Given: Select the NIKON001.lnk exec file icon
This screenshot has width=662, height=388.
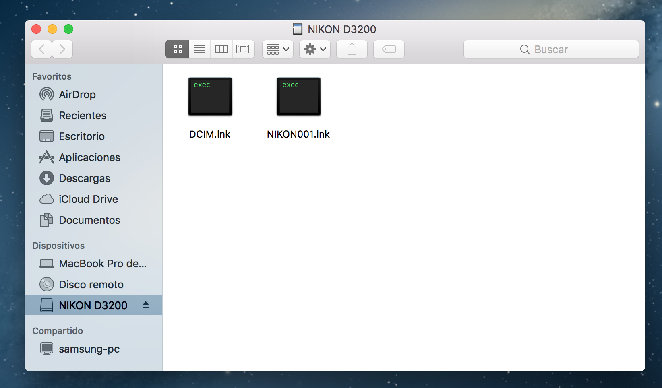Looking at the screenshot, I should [299, 97].
